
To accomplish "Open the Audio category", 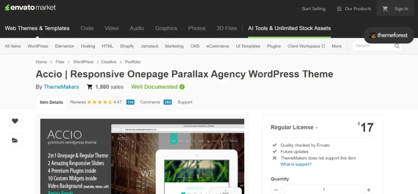I will (137, 28).
